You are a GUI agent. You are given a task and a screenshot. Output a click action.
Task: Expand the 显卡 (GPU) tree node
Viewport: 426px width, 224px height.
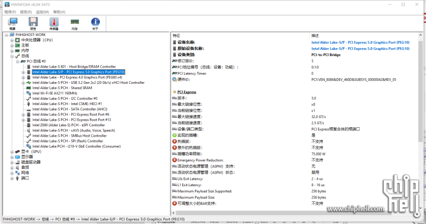coord(12,152)
